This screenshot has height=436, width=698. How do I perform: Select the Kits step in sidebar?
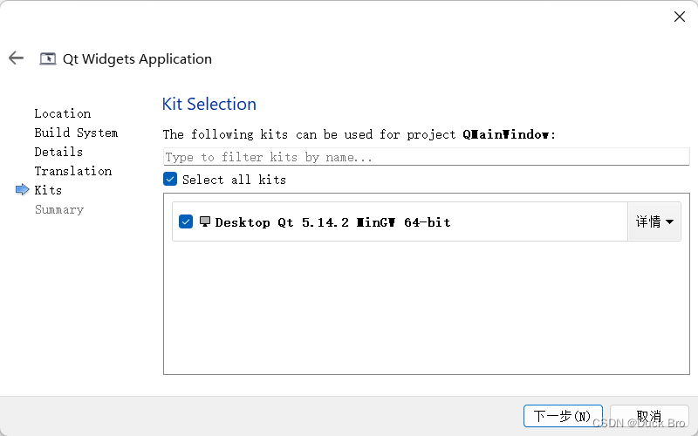48,190
